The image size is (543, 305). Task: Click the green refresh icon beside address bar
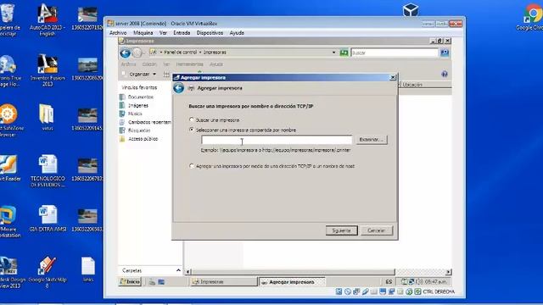tap(344, 53)
